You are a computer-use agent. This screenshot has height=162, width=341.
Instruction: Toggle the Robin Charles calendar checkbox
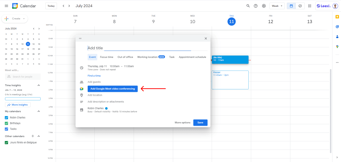pyautogui.click(x=6, y=117)
